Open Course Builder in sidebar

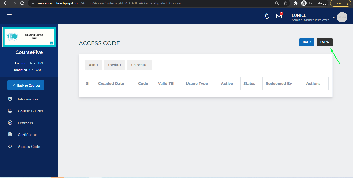(x=31, y=111)
